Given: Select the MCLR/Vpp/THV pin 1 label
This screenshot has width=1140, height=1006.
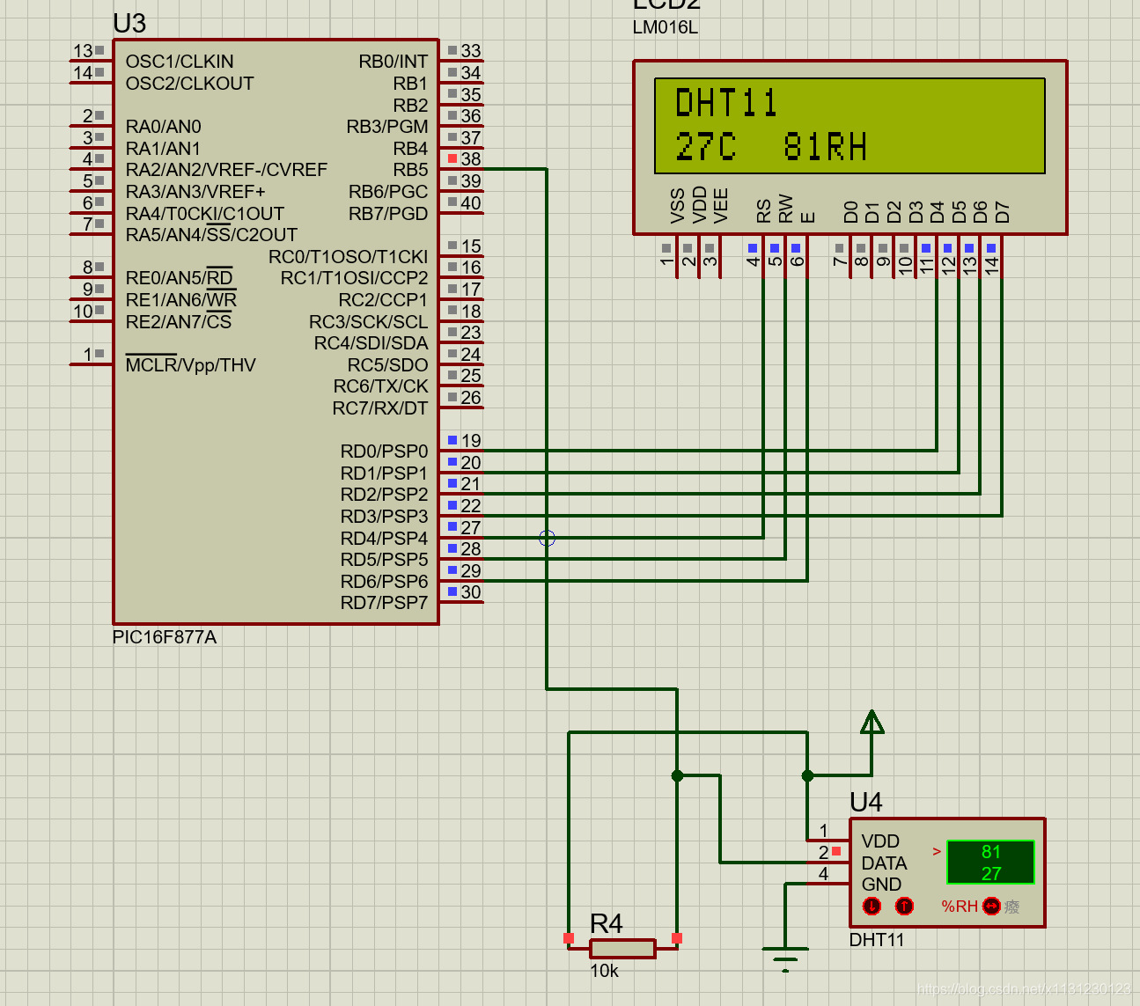Looking at the screenshot, I should pos(190,365).
